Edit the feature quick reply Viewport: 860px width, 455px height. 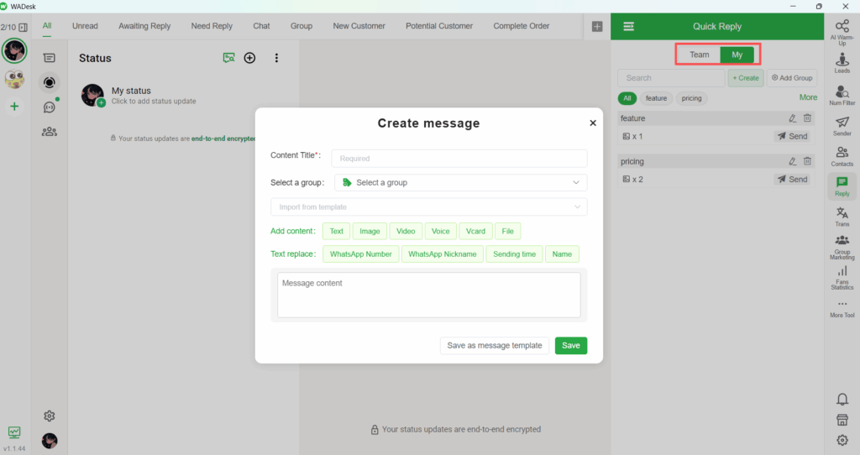(792, 118)
